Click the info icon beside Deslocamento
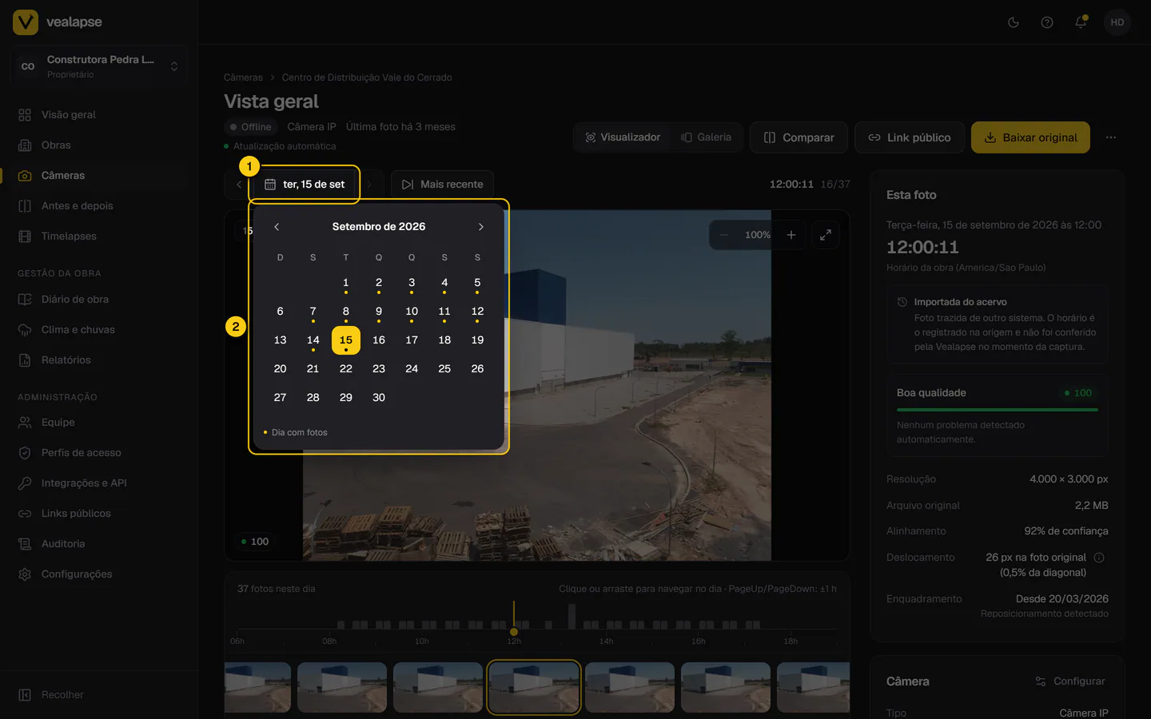This screenshot has width=1151, height=719. click(x=1099, y=558)
